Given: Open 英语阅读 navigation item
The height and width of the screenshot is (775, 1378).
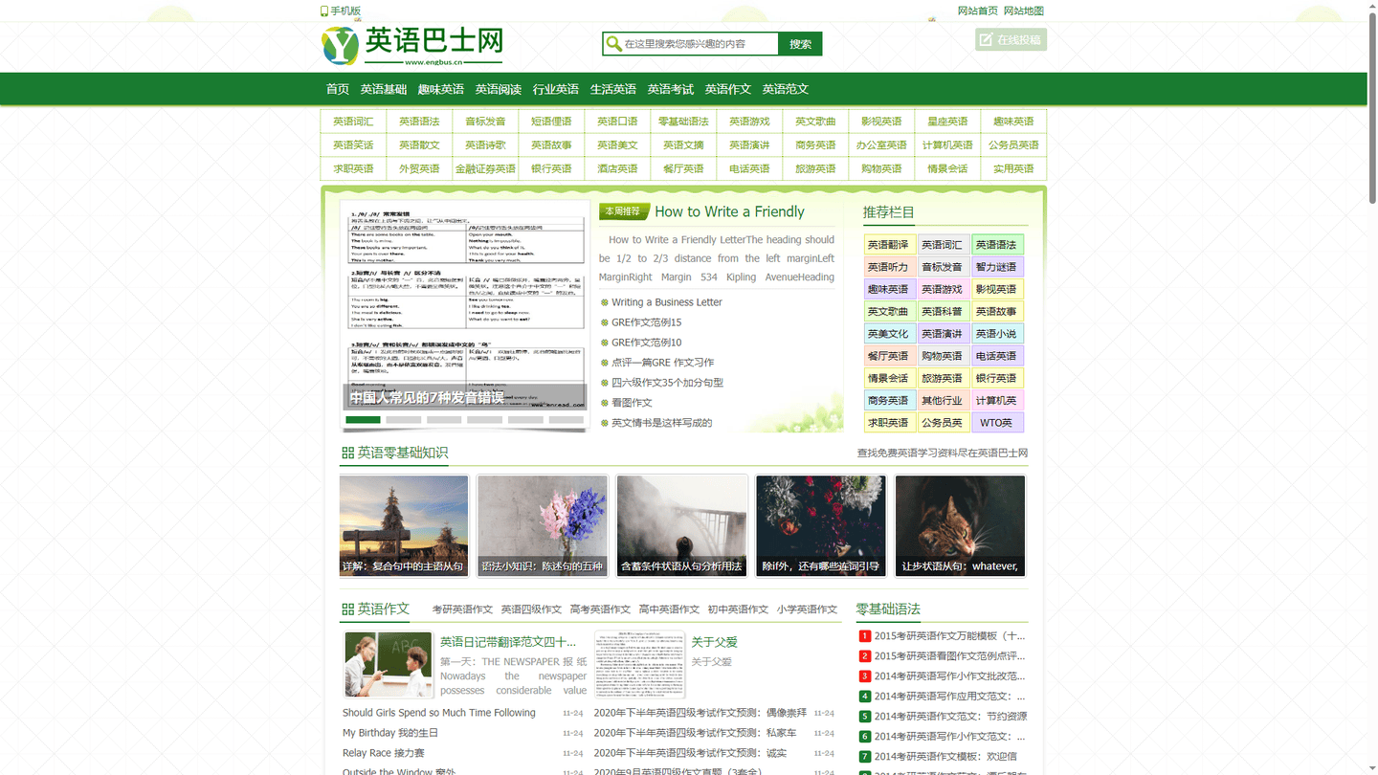Looking at the screenshot, I should point(499,89).
